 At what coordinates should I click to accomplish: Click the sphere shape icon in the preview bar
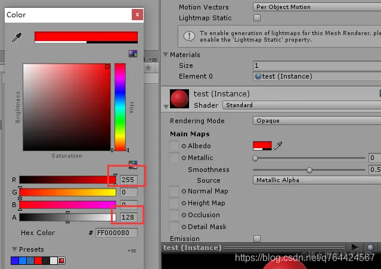click(x=371, y=248)
